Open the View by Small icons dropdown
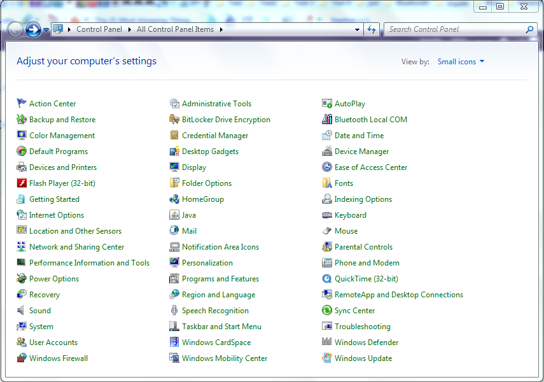The image size is (544, 382). pyautogui.click(x=461, y=62)
